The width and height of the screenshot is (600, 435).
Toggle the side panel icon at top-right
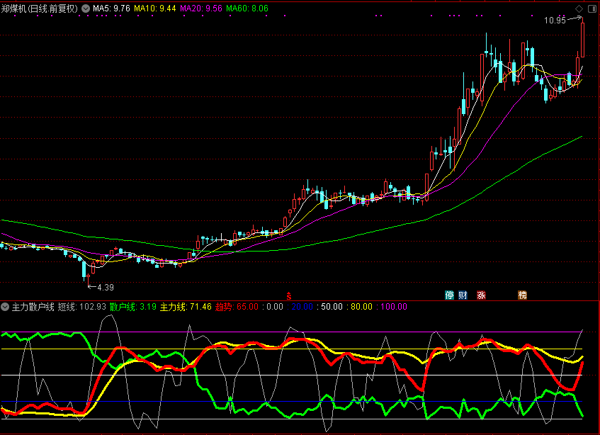pos(591,9)
